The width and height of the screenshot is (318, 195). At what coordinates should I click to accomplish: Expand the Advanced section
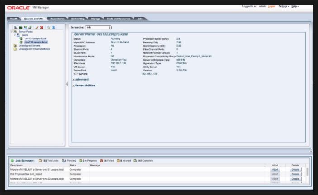pos(73,80)
